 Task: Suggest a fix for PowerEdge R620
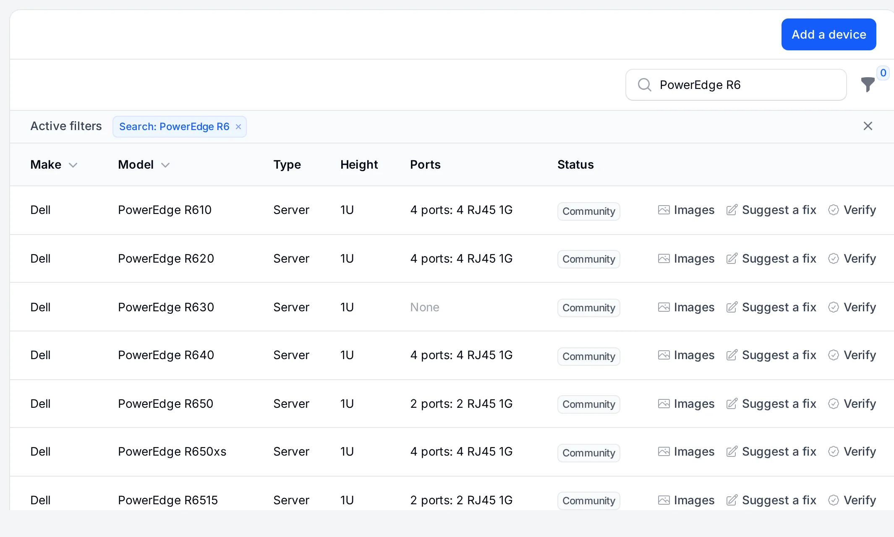click(771, 258)
